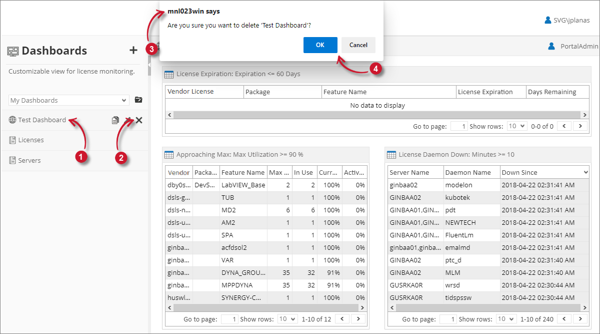Click the Dashboards monitor icon in header
Image resolution: width=600 pixels, height=334 pixels.
(x=13, y=51)
